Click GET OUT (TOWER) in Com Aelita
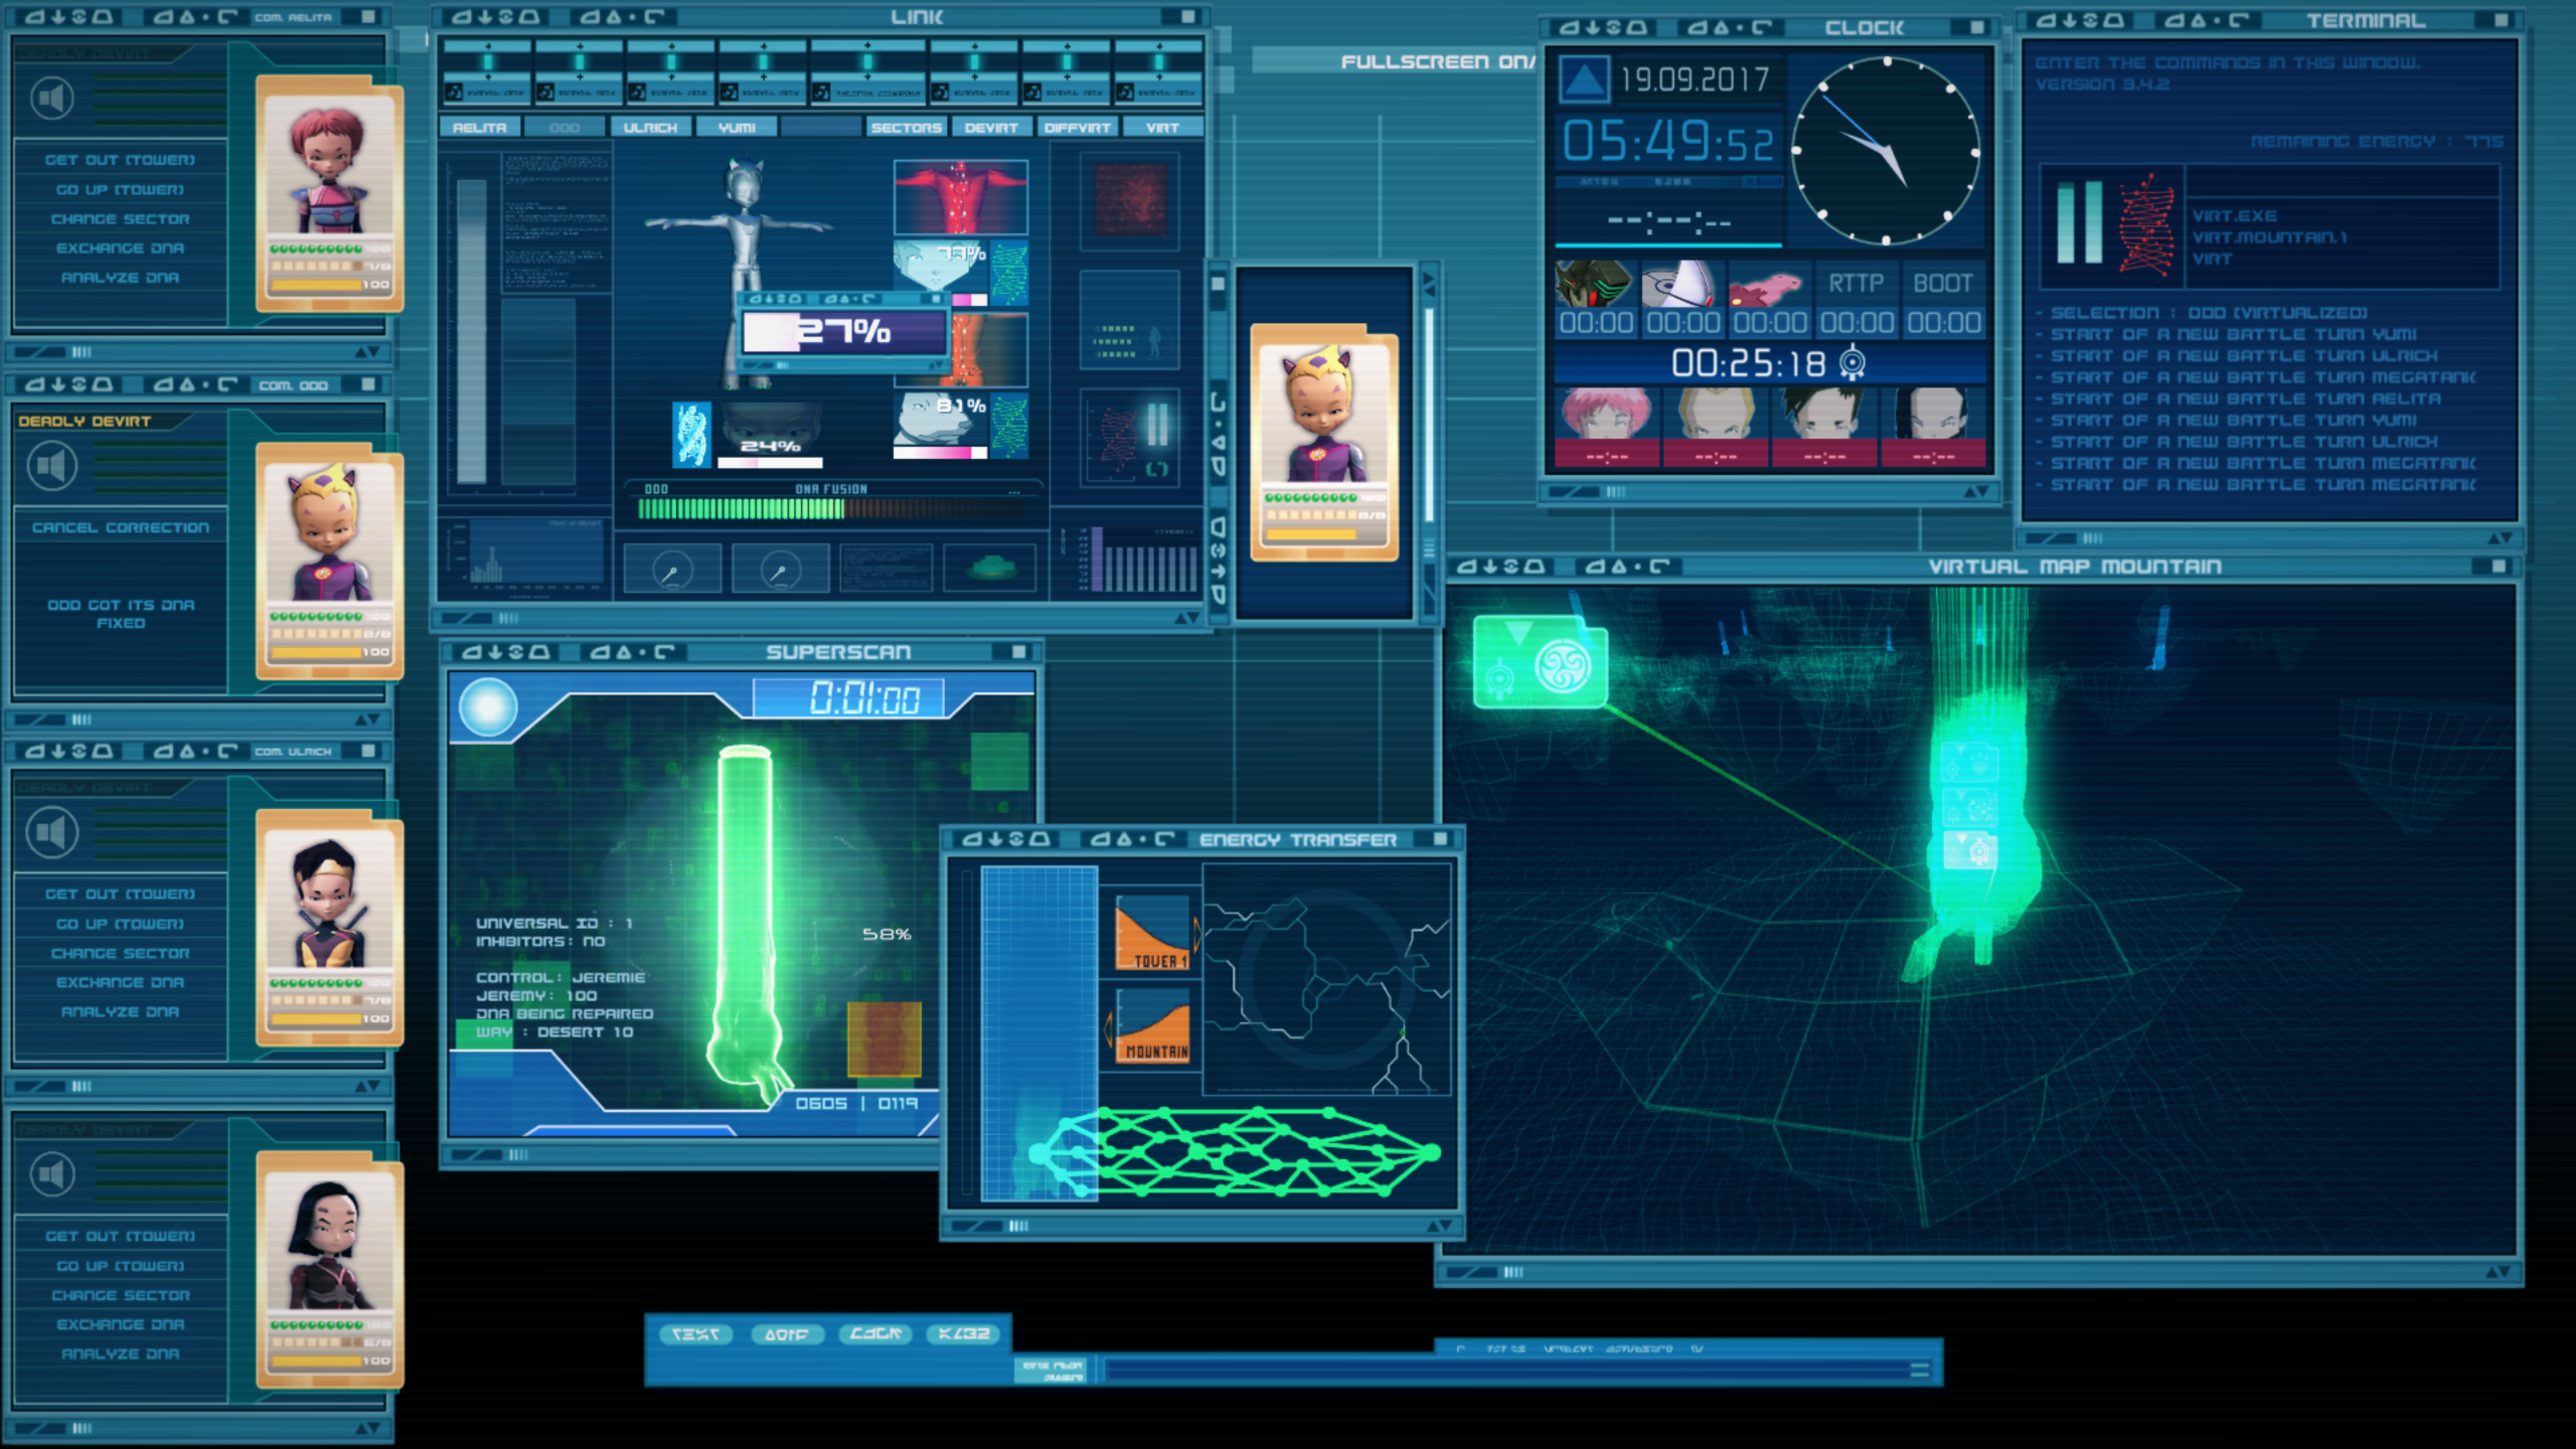 tap(120, 160)
